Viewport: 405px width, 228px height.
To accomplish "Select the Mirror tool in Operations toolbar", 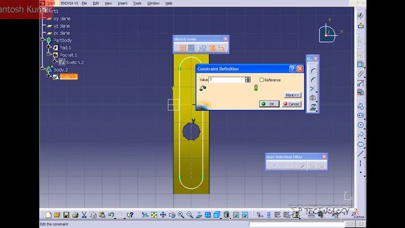I will coord(313,98).
